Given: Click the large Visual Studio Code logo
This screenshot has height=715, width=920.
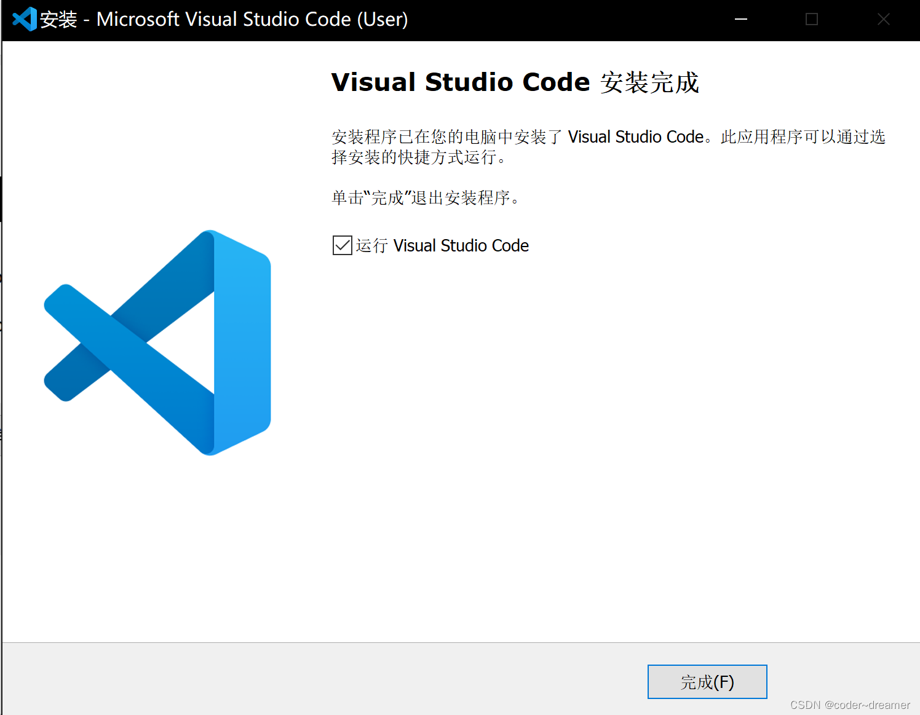Looking at the screenshot, I should tap(157, 342).
